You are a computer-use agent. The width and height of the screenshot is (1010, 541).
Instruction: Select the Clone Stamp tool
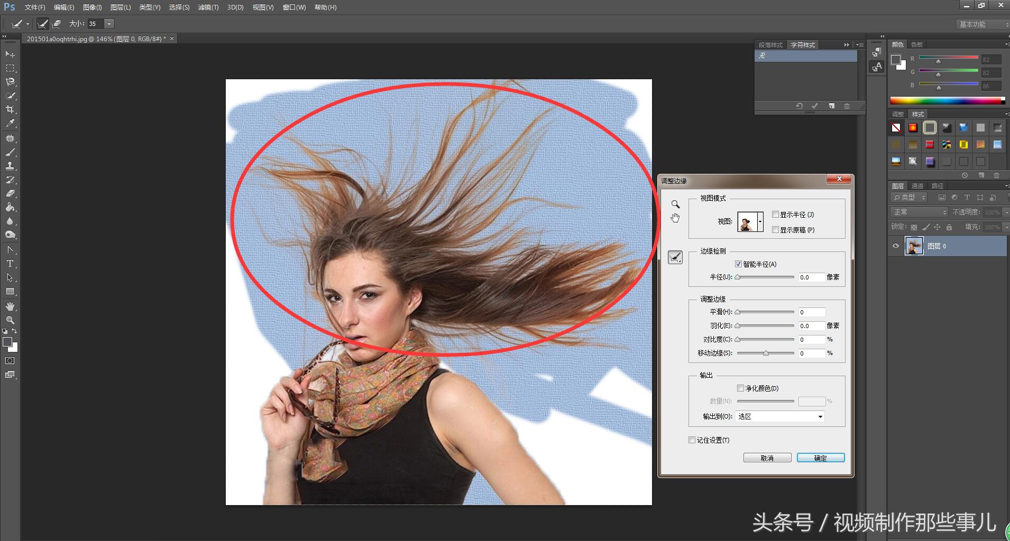click(x=10, y=166)
